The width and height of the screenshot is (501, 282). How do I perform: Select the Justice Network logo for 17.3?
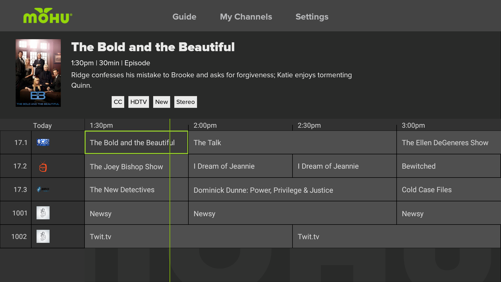[43, 189]
